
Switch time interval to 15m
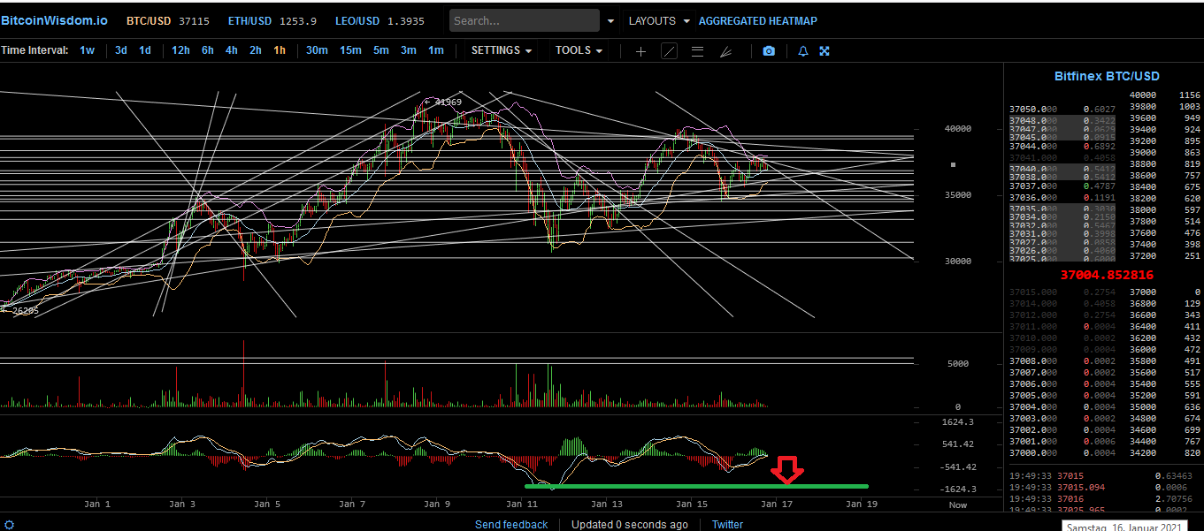[350, 50]
